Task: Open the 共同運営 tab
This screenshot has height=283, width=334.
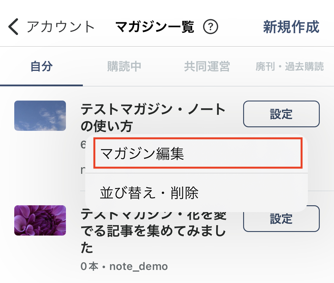Action: click(207, 66)
